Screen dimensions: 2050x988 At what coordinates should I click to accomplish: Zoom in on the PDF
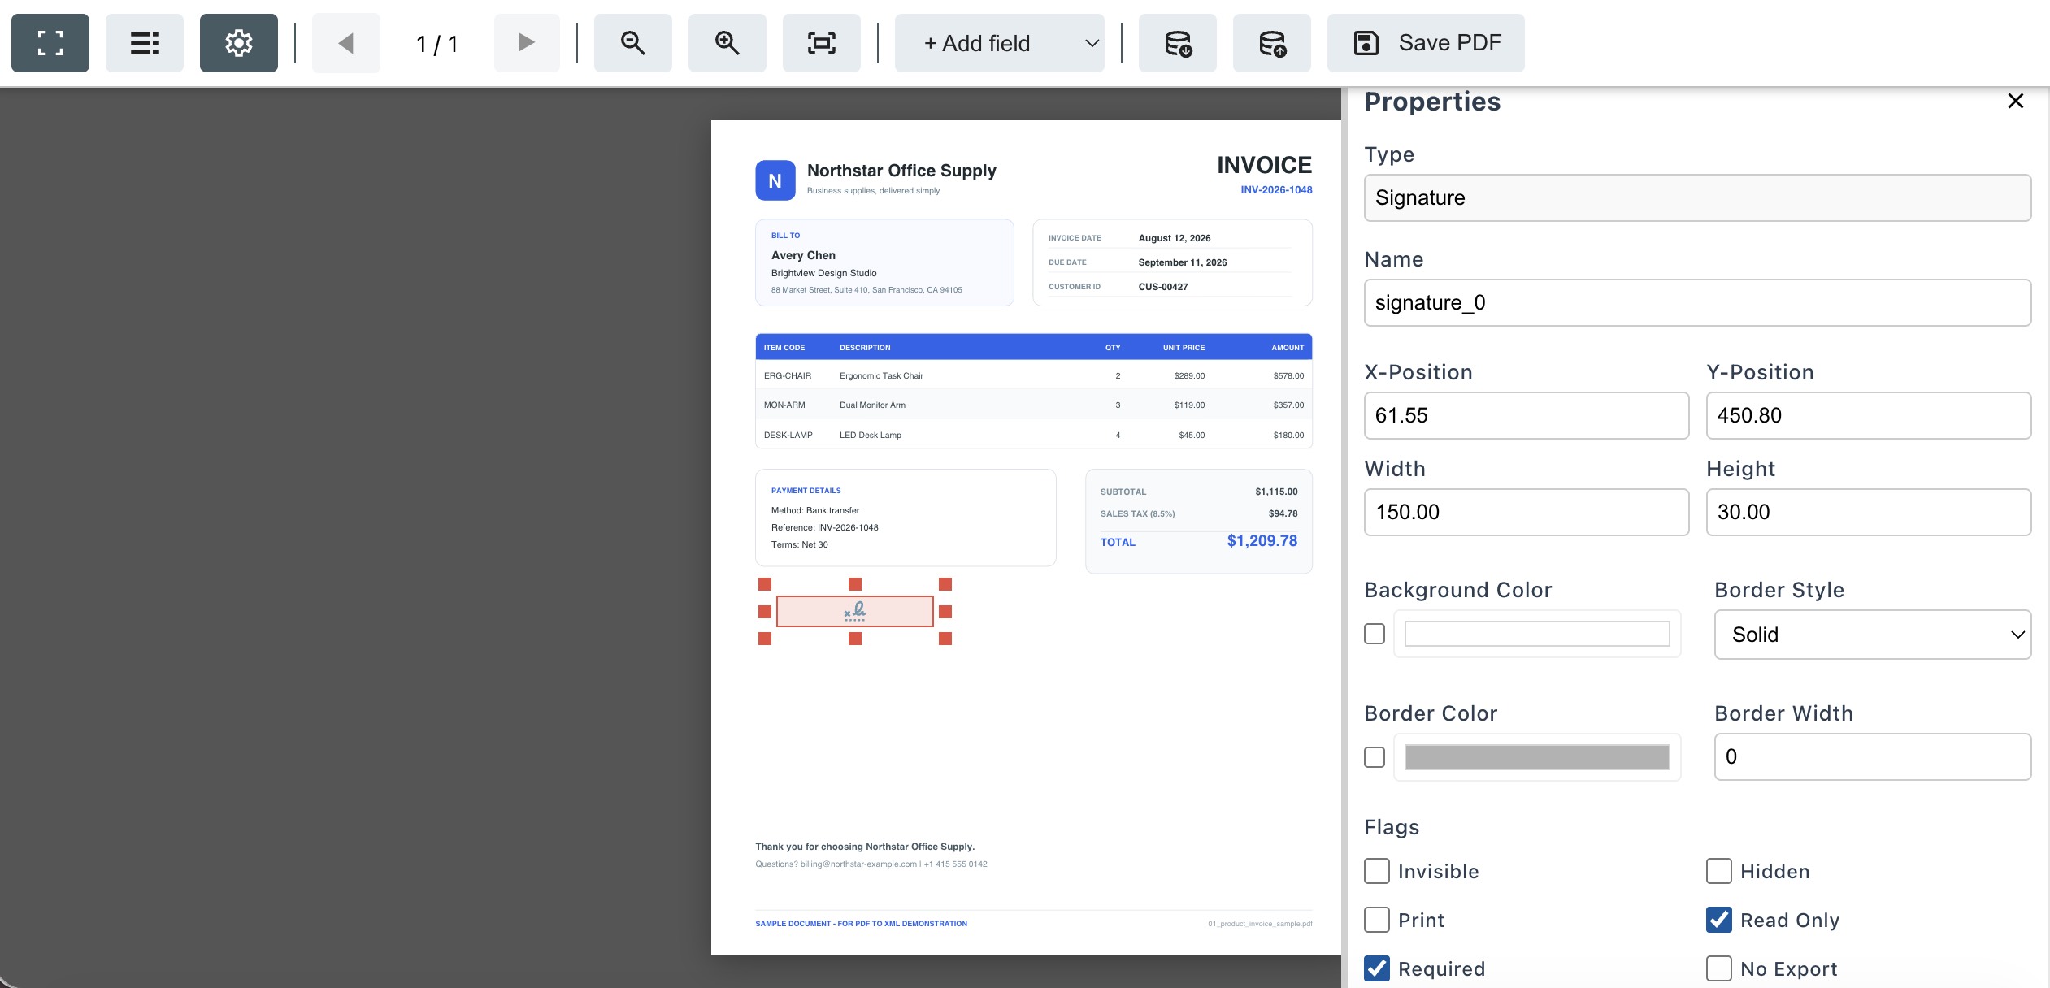(x=727, y=43)
